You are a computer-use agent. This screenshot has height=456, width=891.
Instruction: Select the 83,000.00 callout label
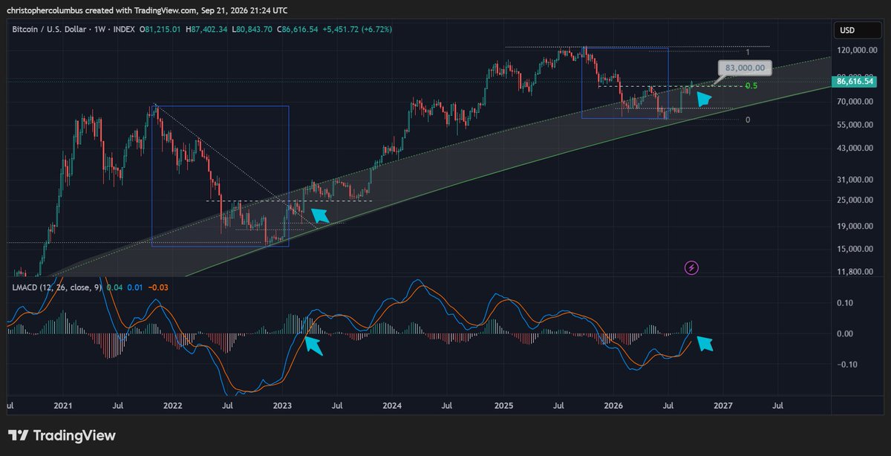click(745, 68)
